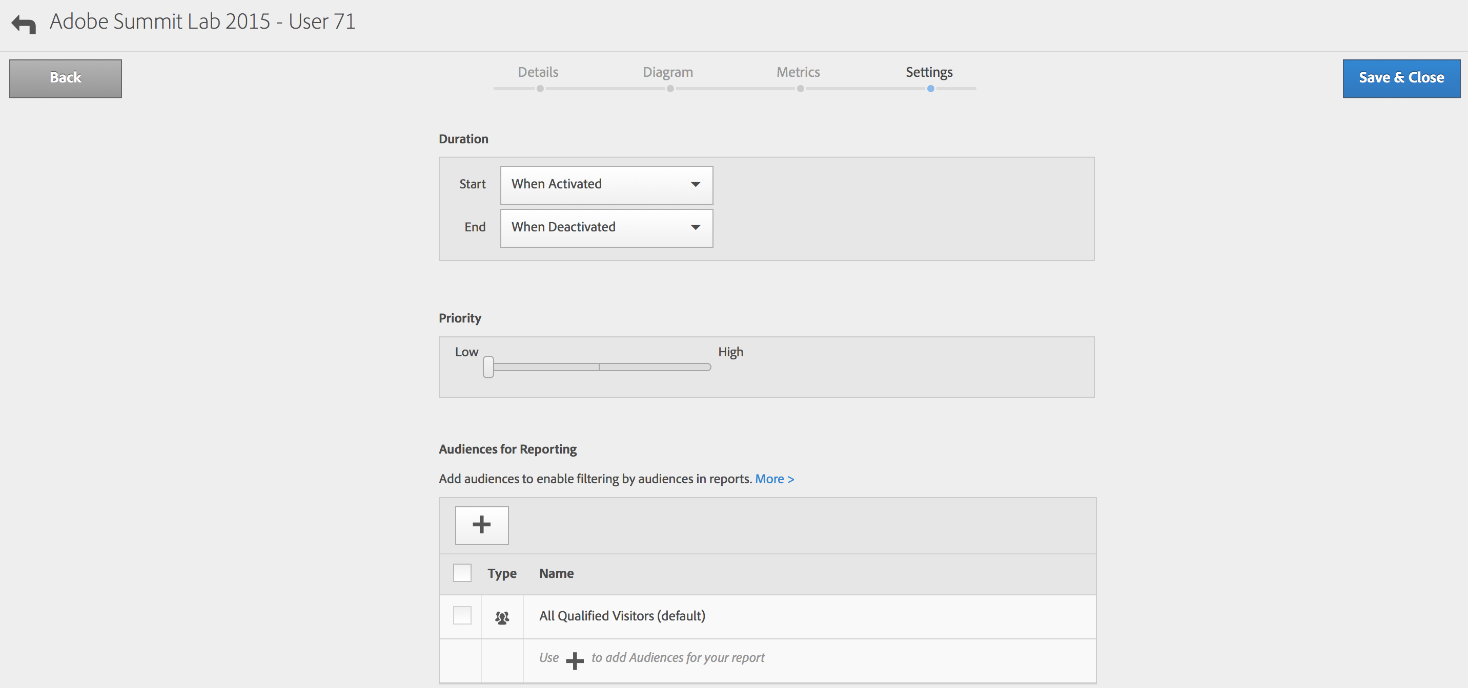Check the select-all checkbox in table header
The image size is (1468, 688).
[462, 572]
